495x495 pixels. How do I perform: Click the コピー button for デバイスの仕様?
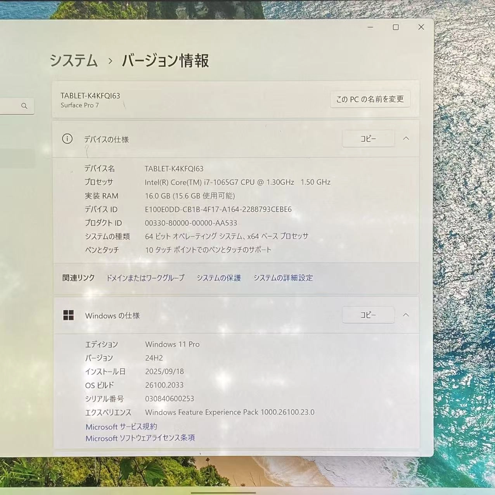368,138
